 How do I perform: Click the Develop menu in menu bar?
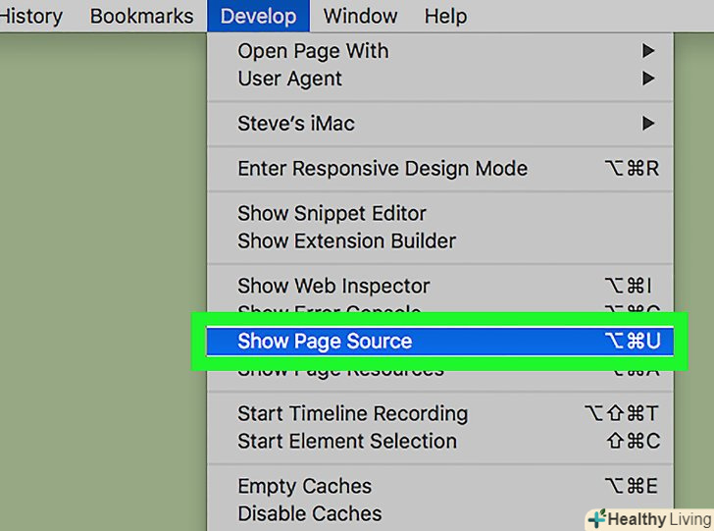(258, 16)
